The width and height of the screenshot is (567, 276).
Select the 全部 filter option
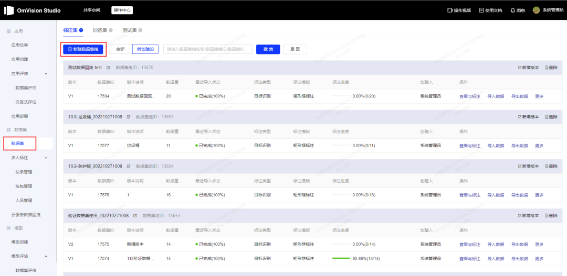click(x=120, y=49)
